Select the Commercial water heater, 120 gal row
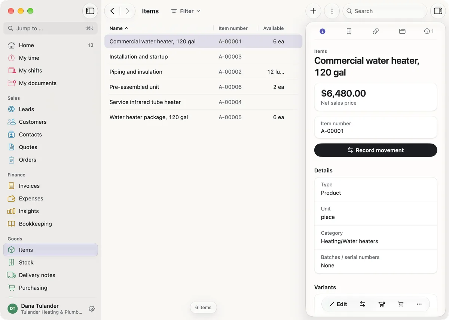Screen dimensions: 449x320 203,41
